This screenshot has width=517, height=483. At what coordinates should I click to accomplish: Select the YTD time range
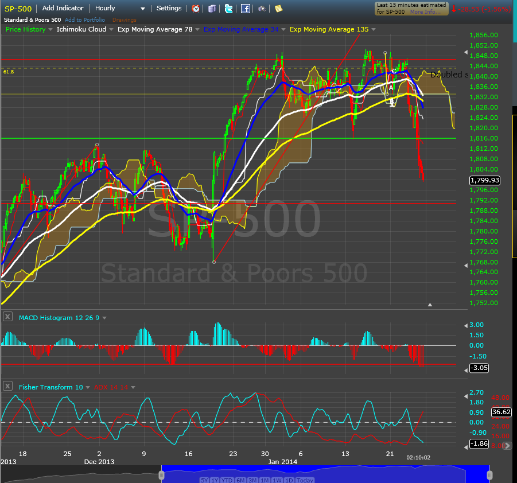[227, 480]
